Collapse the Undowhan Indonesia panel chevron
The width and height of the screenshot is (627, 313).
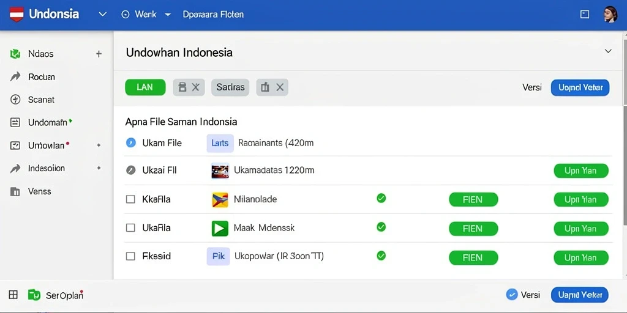[x=608, y=51]
